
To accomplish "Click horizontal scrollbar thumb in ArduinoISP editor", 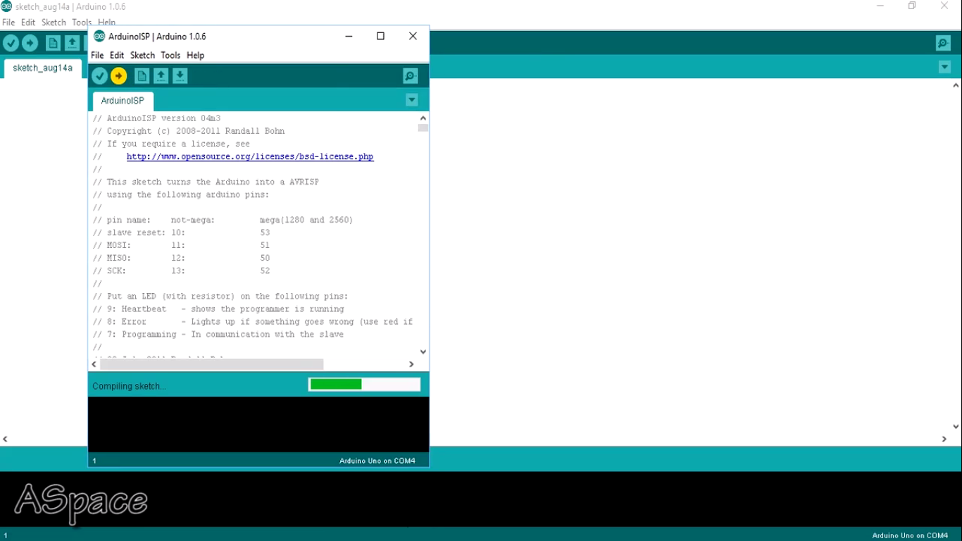I will (211, 364).
